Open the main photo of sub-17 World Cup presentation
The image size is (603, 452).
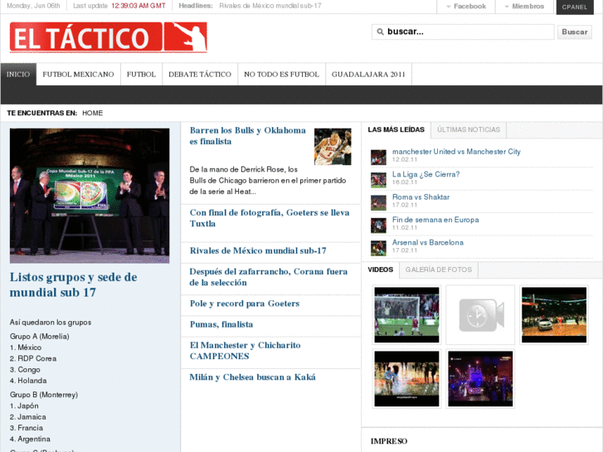coord(90,196)
